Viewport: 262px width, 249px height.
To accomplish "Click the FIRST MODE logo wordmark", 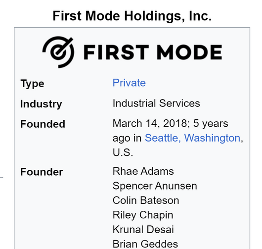I will [153, 52].
